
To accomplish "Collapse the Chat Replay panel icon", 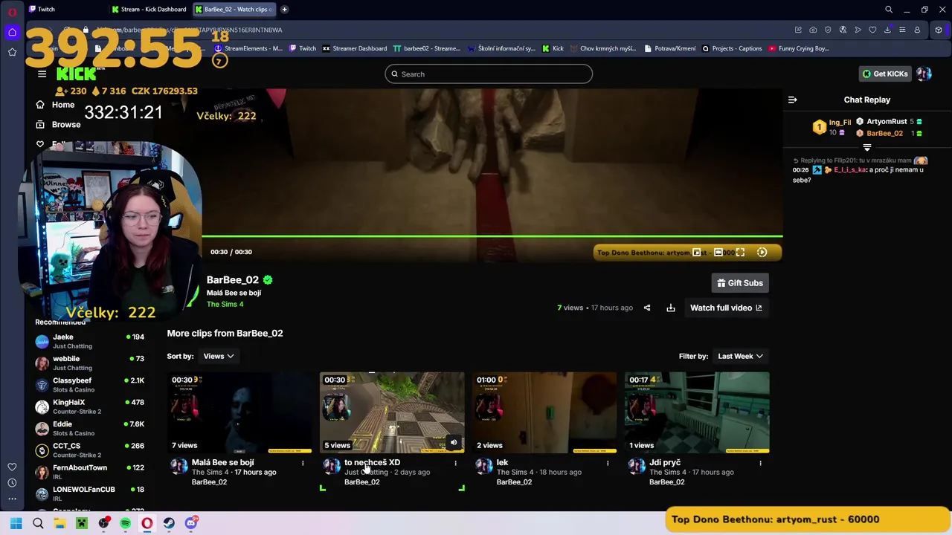I will (x=793, y=100).
